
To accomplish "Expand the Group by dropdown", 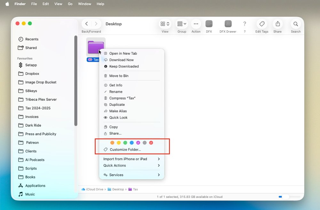I will coord(182,24).
